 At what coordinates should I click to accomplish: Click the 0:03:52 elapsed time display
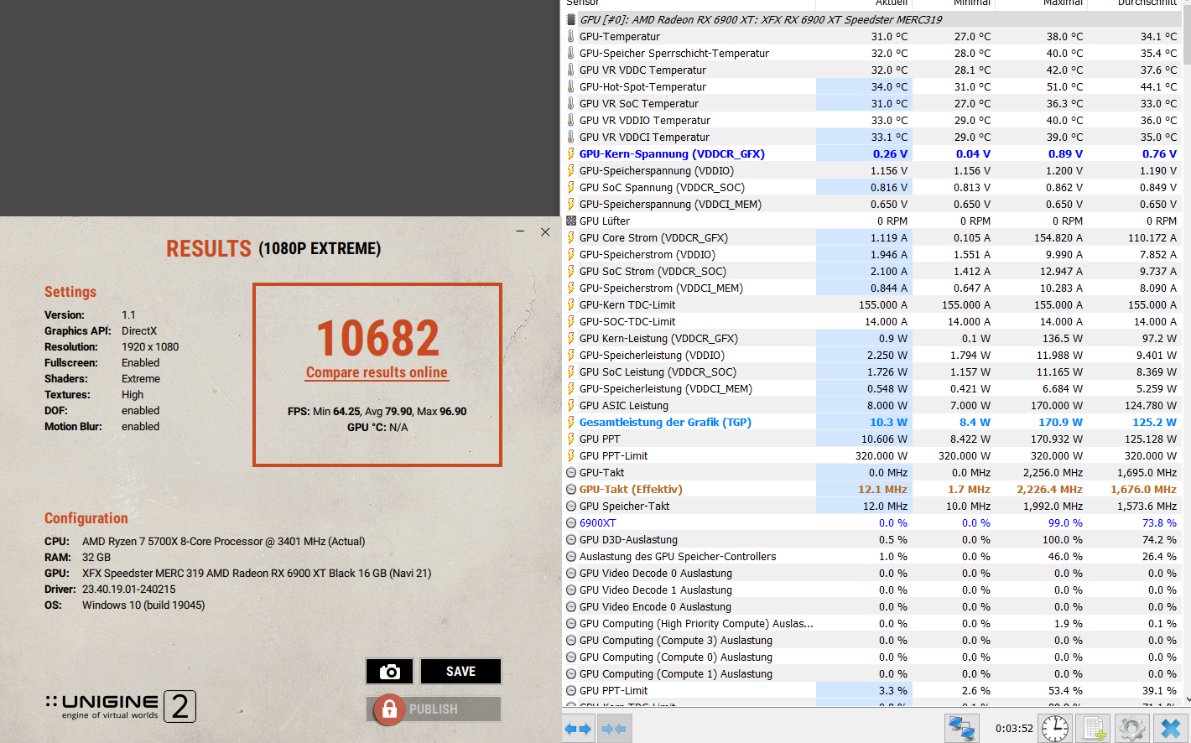click(x=1014, y=728)
